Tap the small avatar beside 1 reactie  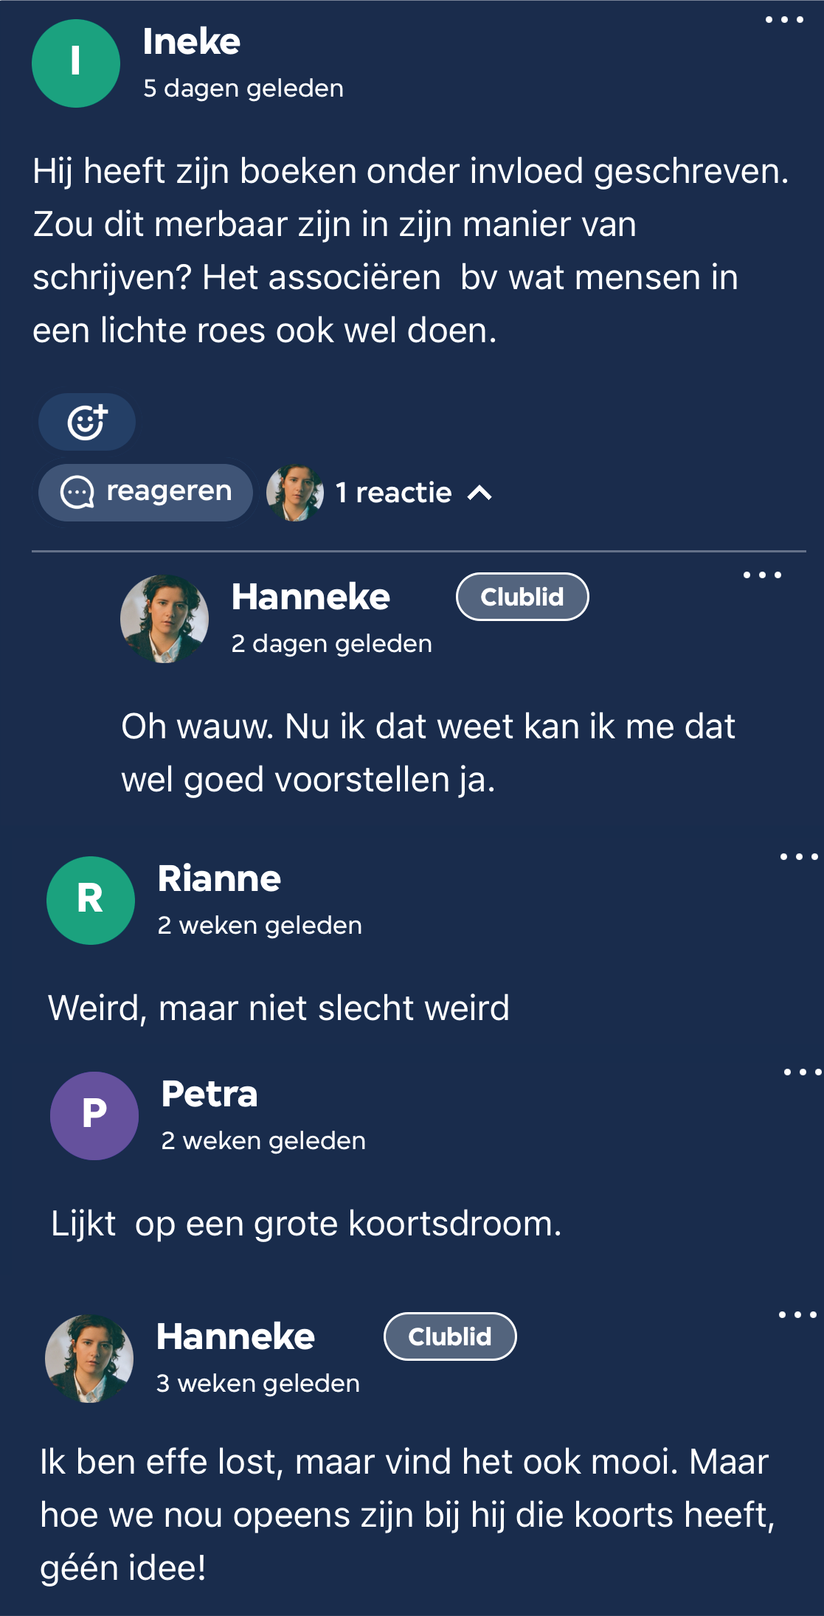(x=295, y=493)
